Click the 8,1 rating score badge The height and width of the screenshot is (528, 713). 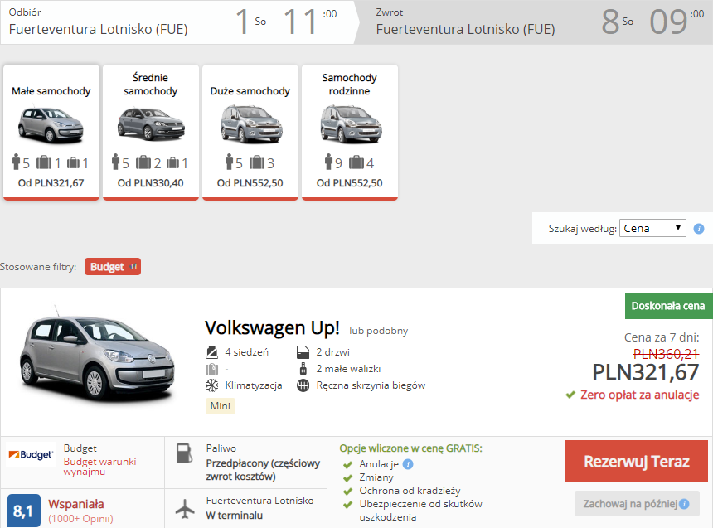[x=24, y=511]
